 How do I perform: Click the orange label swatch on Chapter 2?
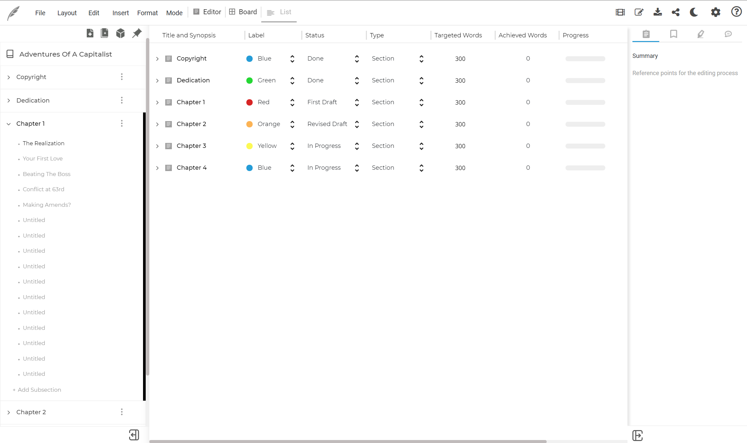(x=250, y=124)
